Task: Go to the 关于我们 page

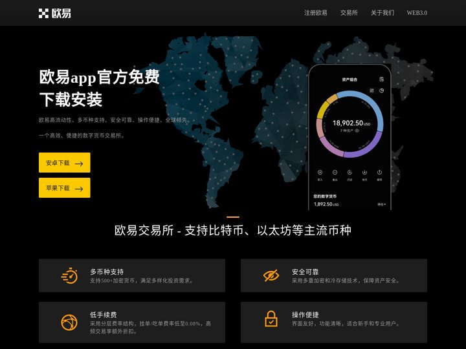Action: pyautogui.click(x=383, y=13)
